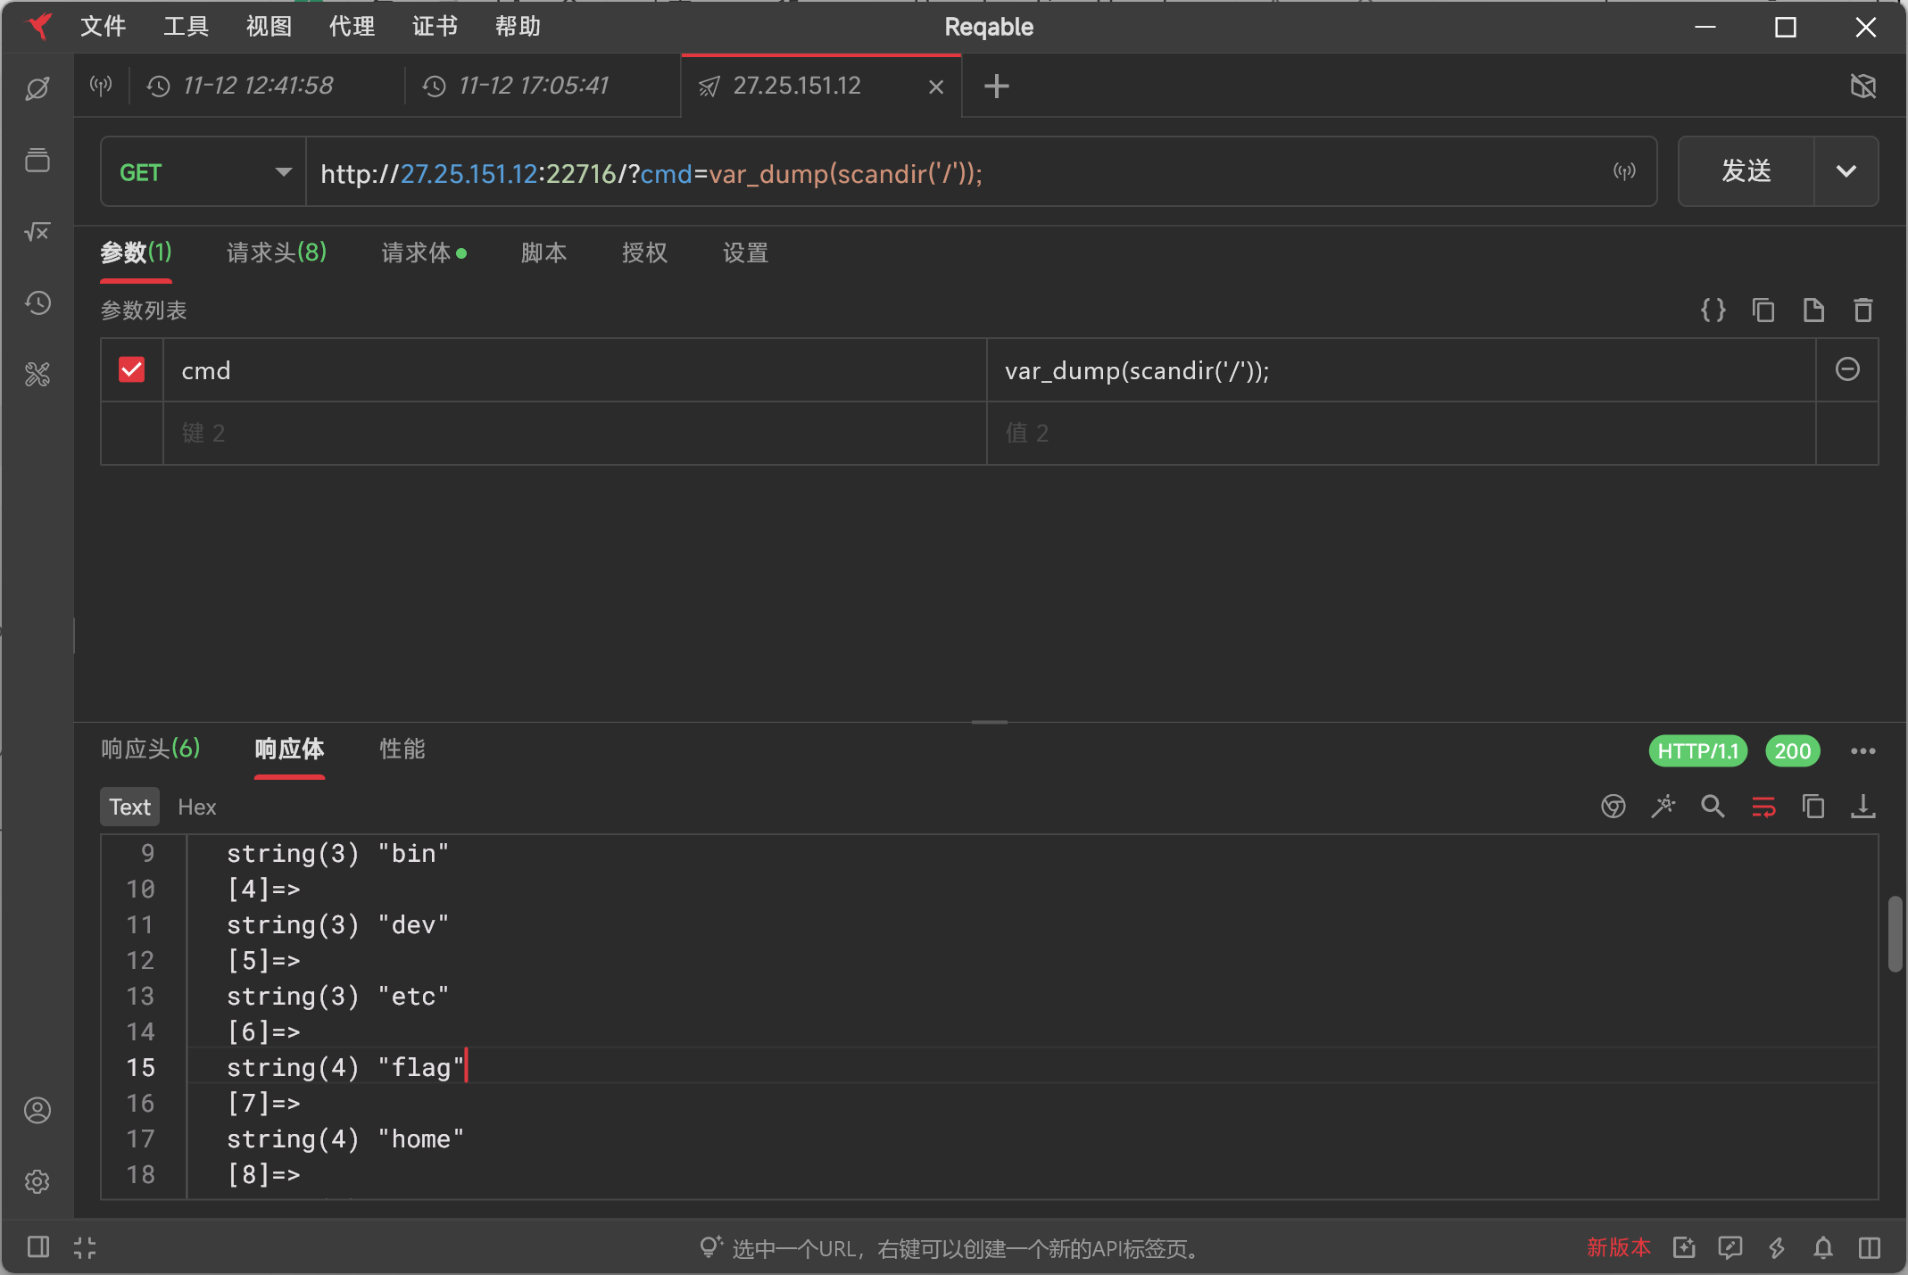
Task: Open settings gear in left sidebar
Action: click(x=37, y=1181)
